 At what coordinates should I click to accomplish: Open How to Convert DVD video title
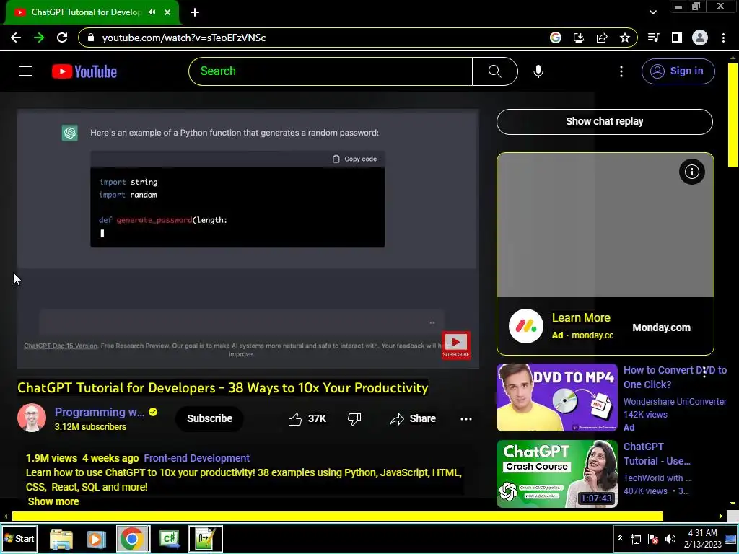(x=675, y=377)
